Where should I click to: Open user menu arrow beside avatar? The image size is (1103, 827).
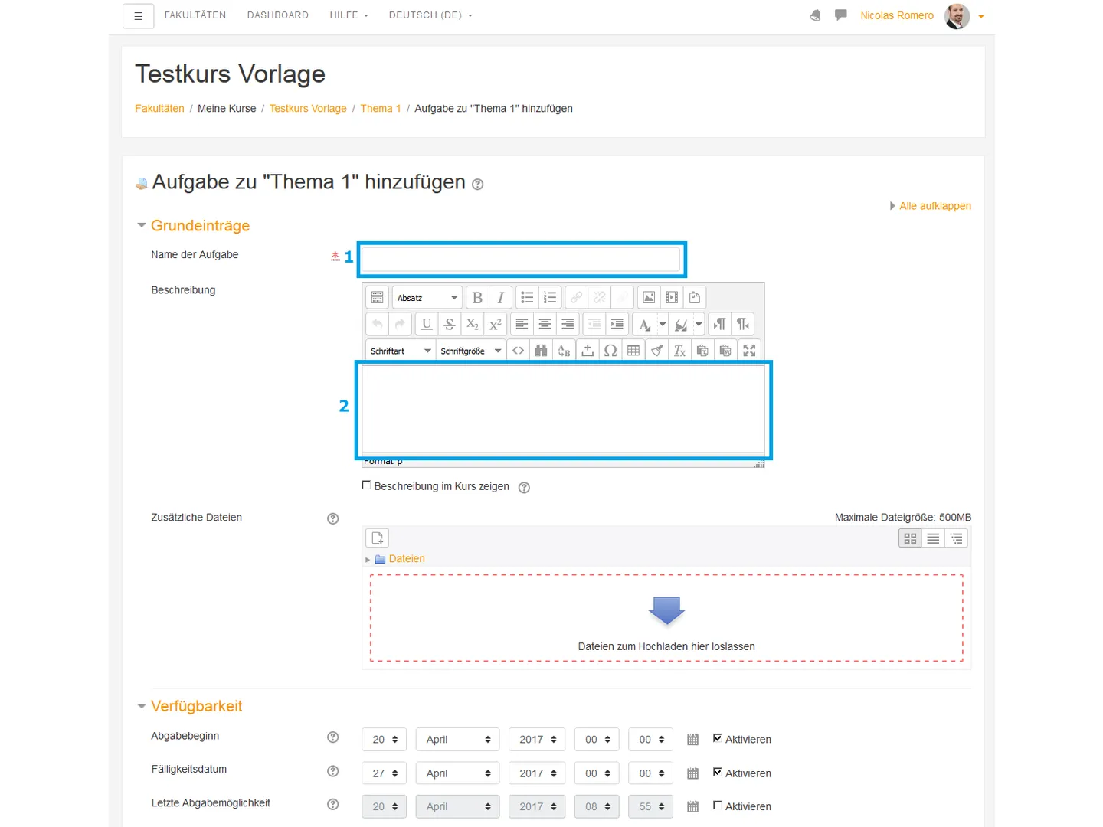[981, 16]
